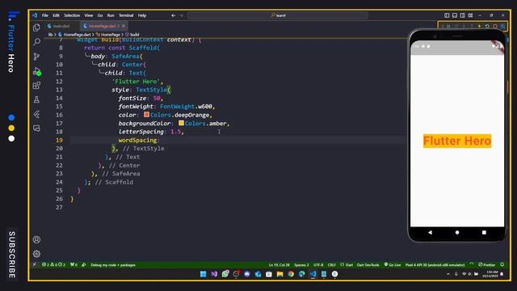Screen dimensions: 517x291
Task: Click the deepOrange color swatch on line 16
Action: tap(146, 115)
